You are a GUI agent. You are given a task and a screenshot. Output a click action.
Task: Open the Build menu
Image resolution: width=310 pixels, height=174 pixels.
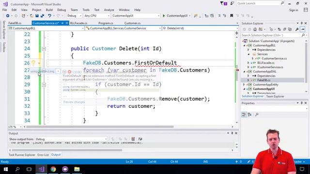pyautogui.click(x=49, y=10)
